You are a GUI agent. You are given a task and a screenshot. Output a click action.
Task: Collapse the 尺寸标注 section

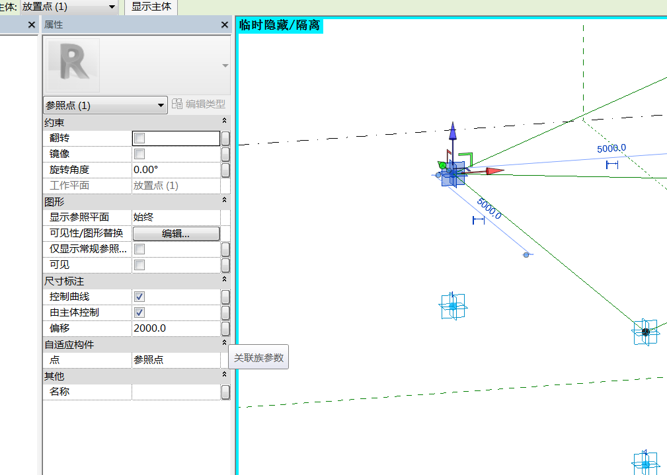[224, 279]
